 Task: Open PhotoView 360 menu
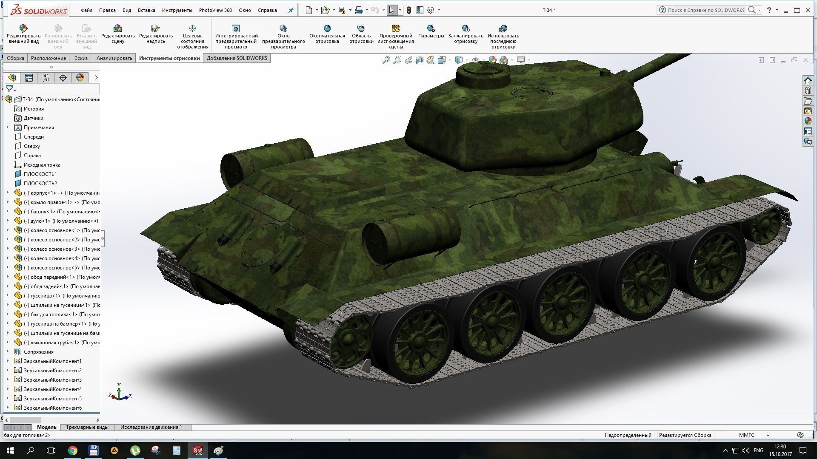pos(215,10)
